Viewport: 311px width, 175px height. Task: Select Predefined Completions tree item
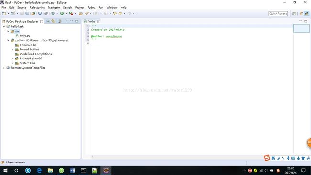pyautogui.click(x=35, y=54)
